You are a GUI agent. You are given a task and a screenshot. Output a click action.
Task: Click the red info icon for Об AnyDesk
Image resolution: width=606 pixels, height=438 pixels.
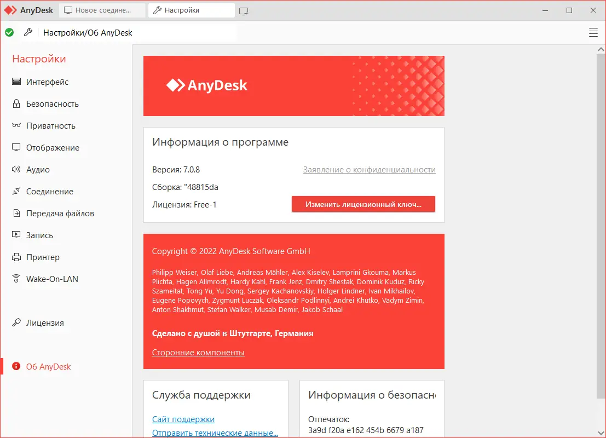click(16, 366)
